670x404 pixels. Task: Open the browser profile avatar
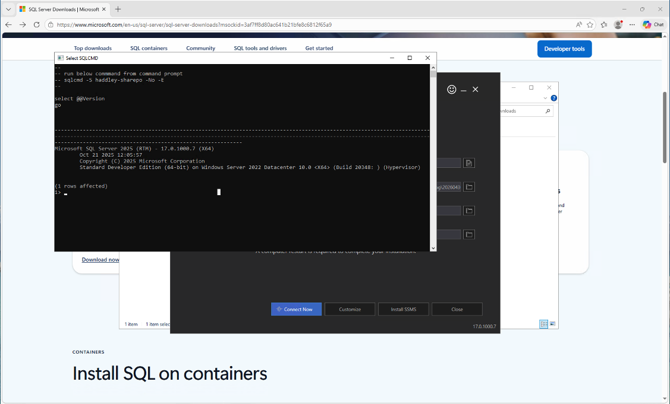(618, 25)
